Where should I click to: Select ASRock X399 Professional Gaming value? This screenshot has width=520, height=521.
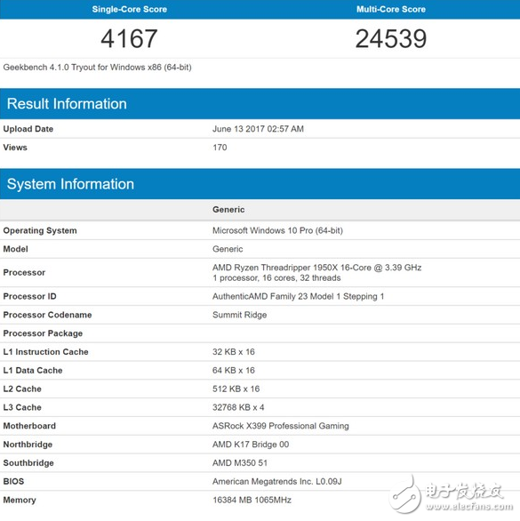tap(281, 426)
